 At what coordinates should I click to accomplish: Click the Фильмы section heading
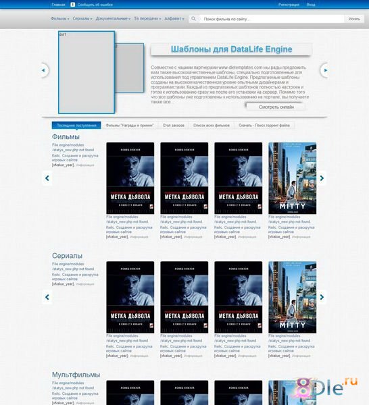pyautogui.click(x=66, y=136)
